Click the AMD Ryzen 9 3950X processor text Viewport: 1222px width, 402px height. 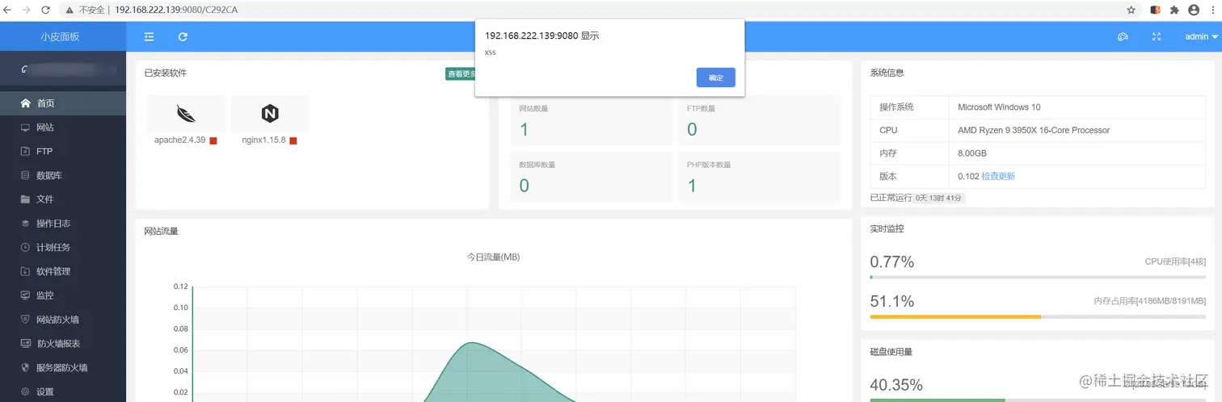1034,130
